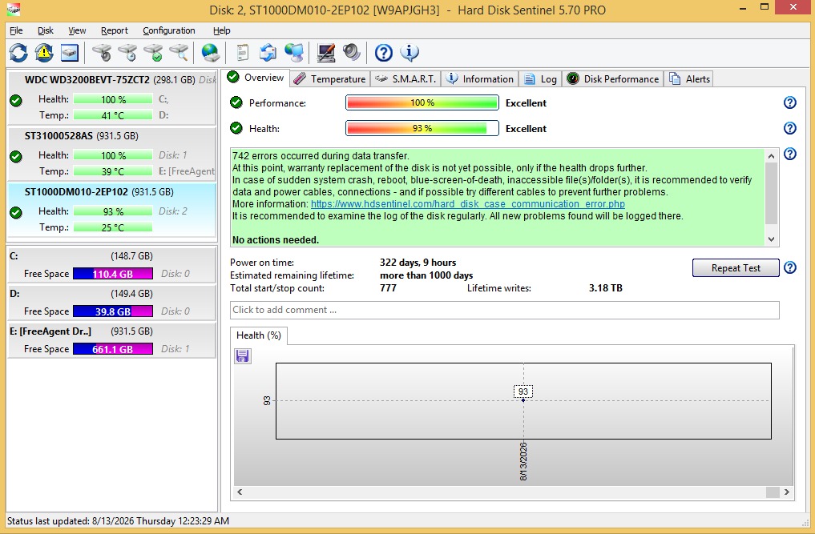Click green check icon next to Performance label
Image resolution: width=815 pixels, height=534 pixels.
236,102
